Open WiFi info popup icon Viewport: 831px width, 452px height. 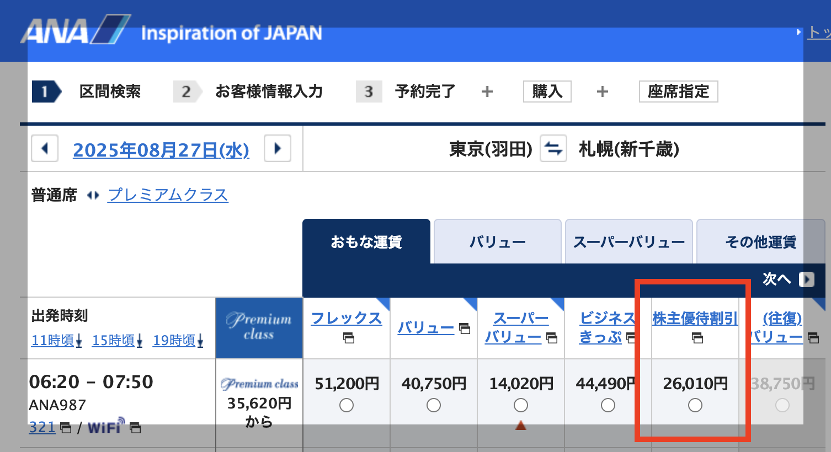(x=135, y=428)
